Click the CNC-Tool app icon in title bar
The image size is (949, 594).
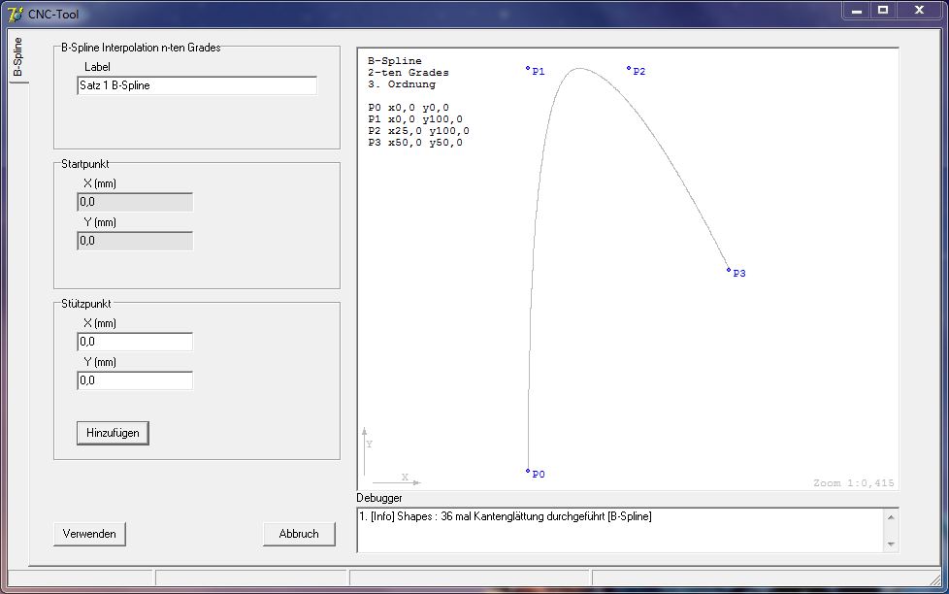(x=15, y=15)
